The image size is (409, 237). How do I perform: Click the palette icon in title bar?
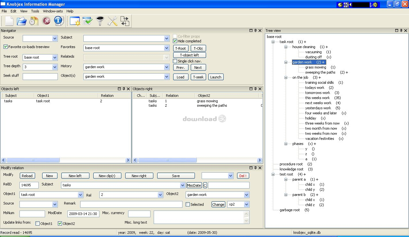[340, 4]
